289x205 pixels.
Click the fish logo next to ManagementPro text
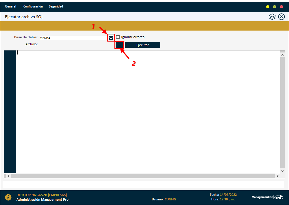pyautogui.click(x=279, y=197)
